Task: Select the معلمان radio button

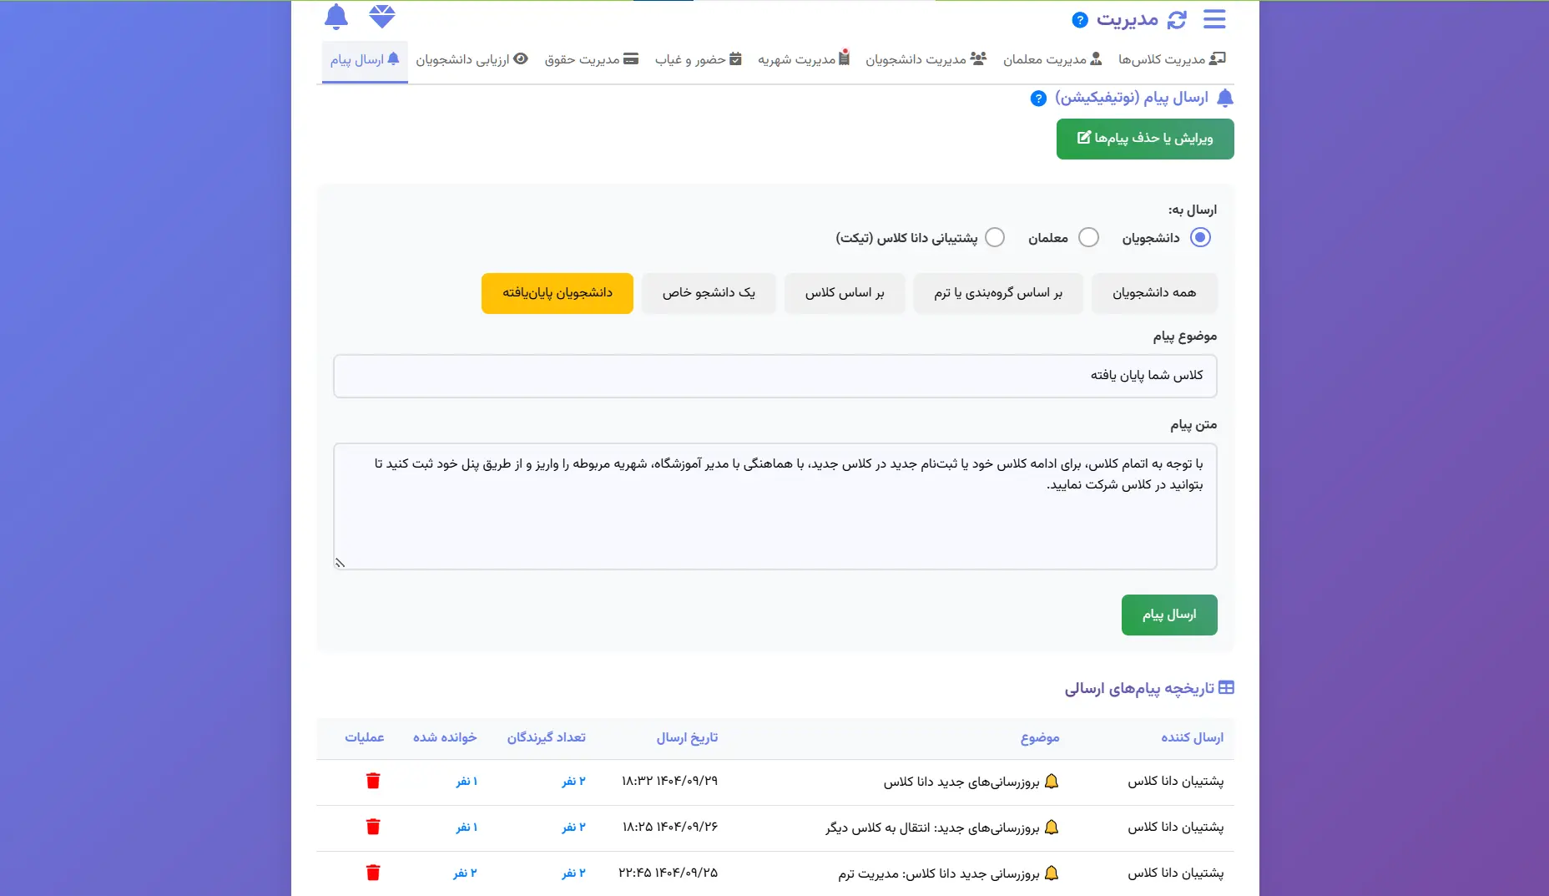Action: pyautogui.click(x=1089, y=237)
